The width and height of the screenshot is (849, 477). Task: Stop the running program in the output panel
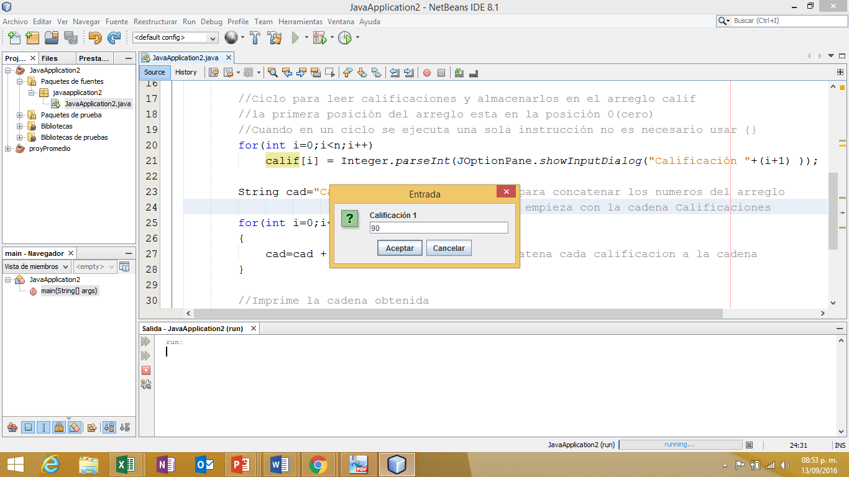click(x=145, y=370)
